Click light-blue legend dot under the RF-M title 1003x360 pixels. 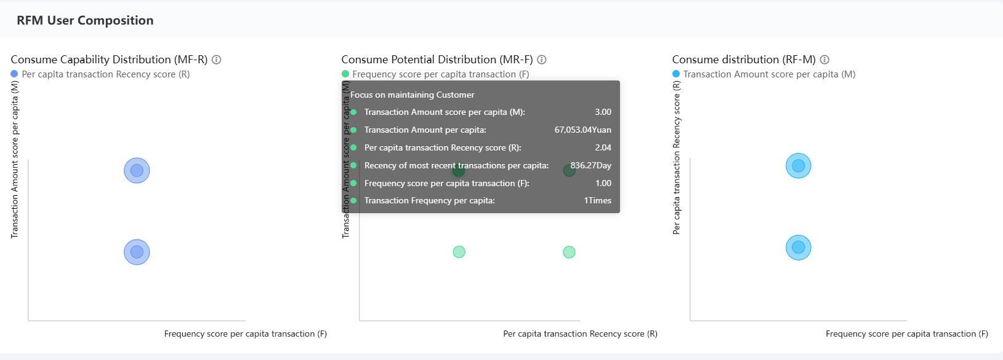point(676,74)
